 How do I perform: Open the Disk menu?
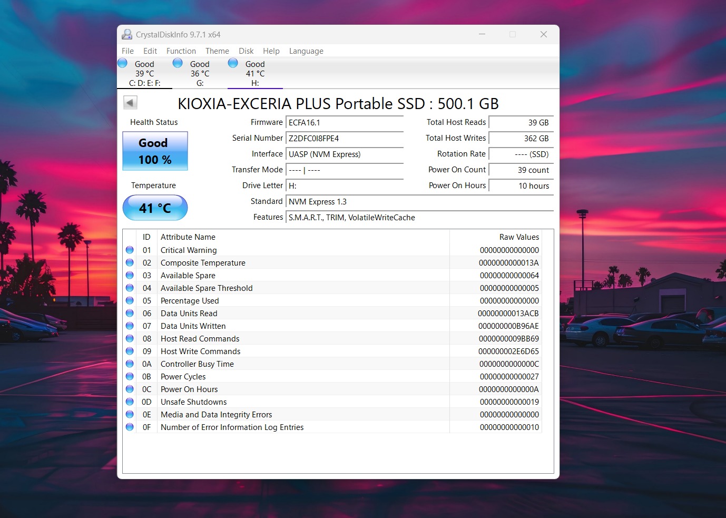point(246,51)
